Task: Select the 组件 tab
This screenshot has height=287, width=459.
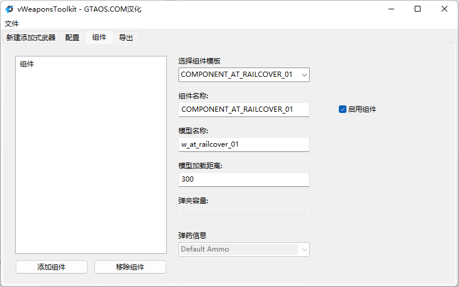Action: coord(99,38)
